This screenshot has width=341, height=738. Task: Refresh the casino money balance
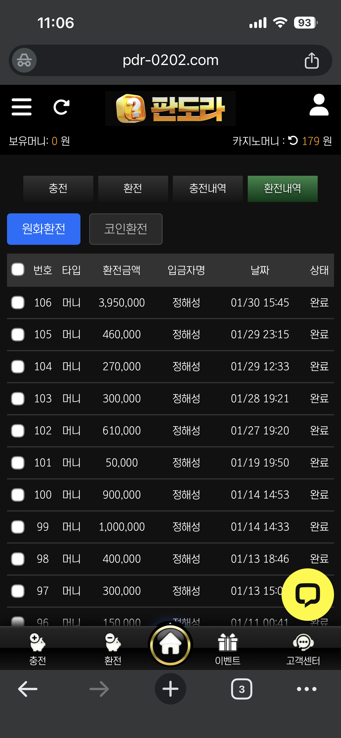click(x=293, y=141)
